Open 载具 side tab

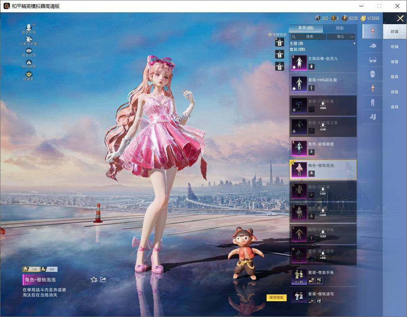coord(395,77)
